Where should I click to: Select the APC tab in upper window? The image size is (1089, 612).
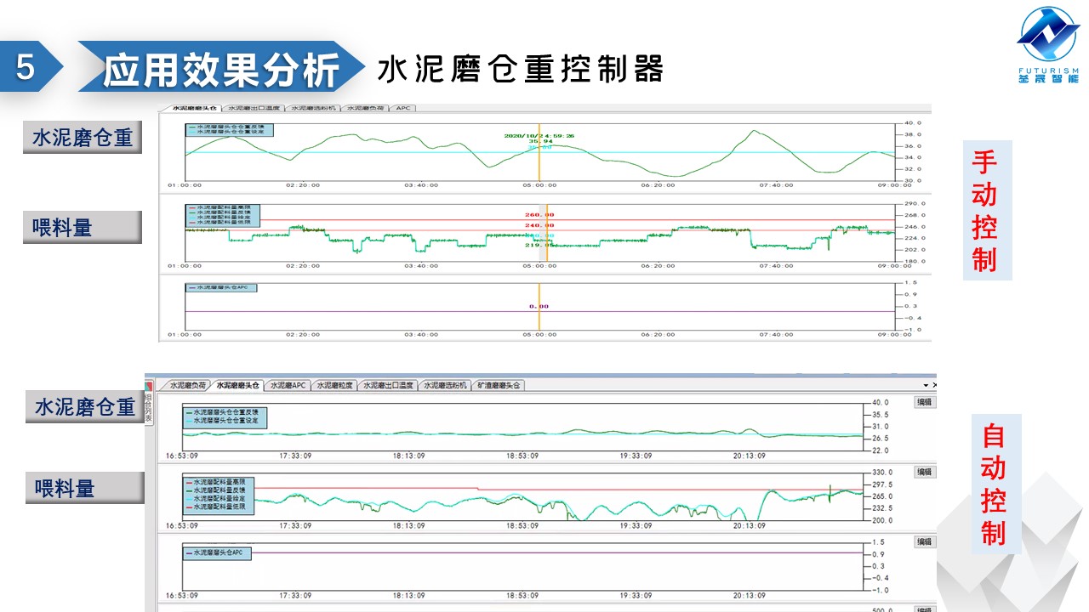pyautogui.click(x=404, y=109)
